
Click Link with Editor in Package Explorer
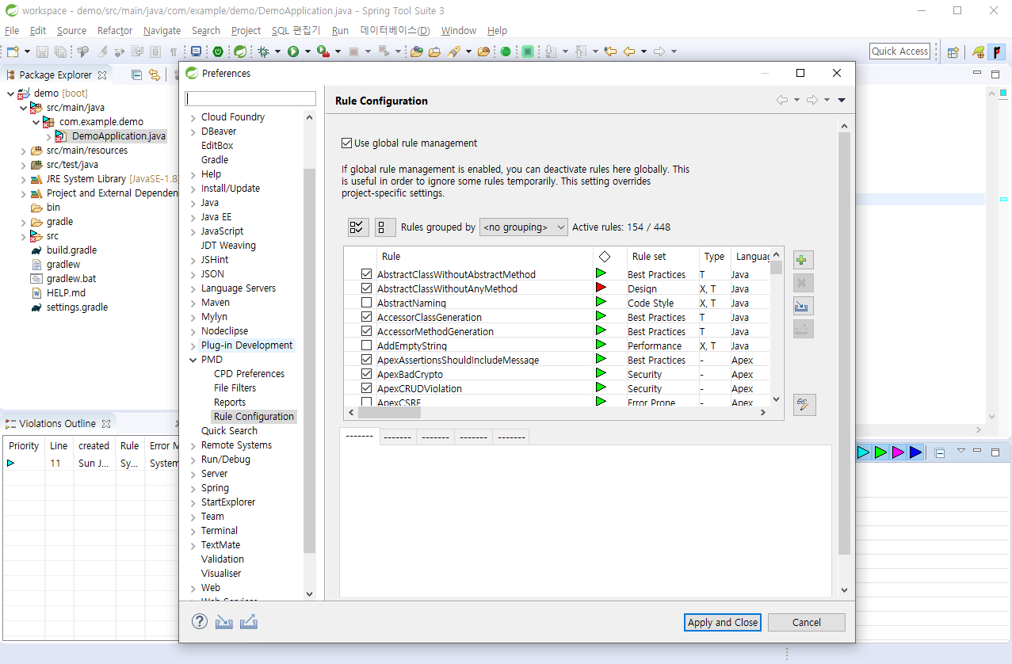pos(154,75)
